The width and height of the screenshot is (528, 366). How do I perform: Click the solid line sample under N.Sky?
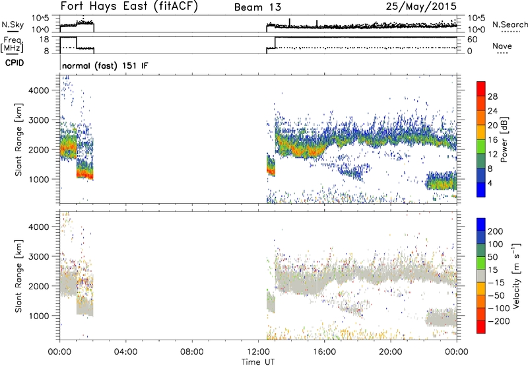(x=13, y=32)
